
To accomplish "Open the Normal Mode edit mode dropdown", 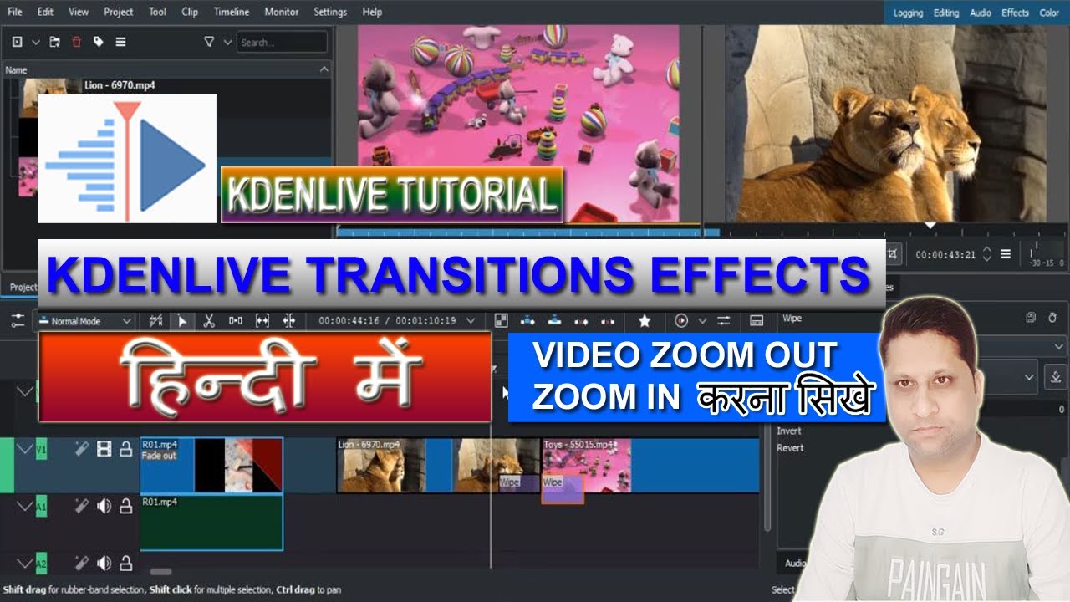I will [x=83, y=320].
